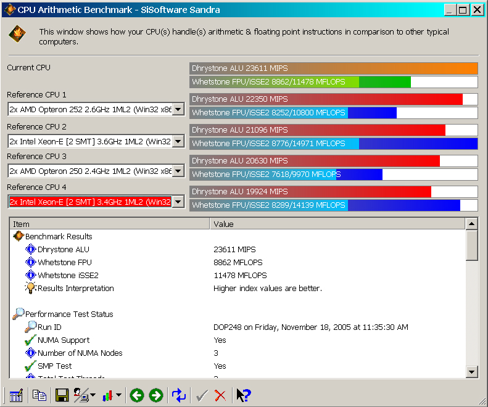
Task: Click the Whetstone 8776/14971 MFLOPS bar
Action: 334,144
